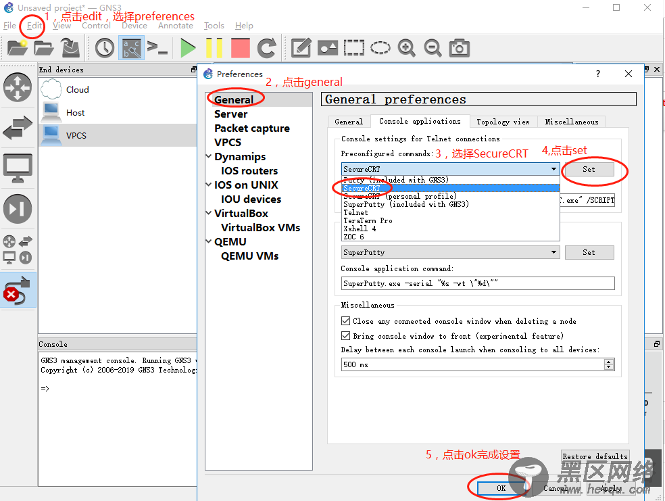
Task: Increase the console delay spinner value
Action: pos(609,362)
